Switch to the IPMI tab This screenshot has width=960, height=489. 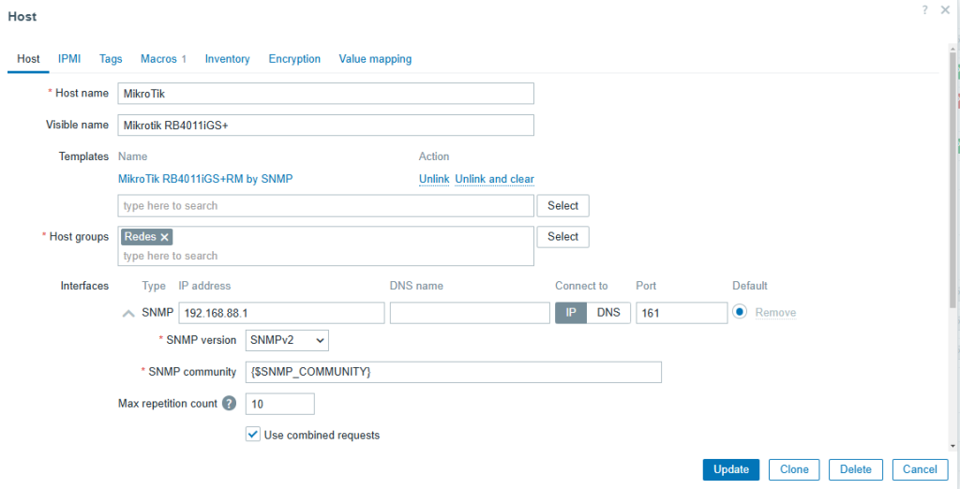(69, 59)
